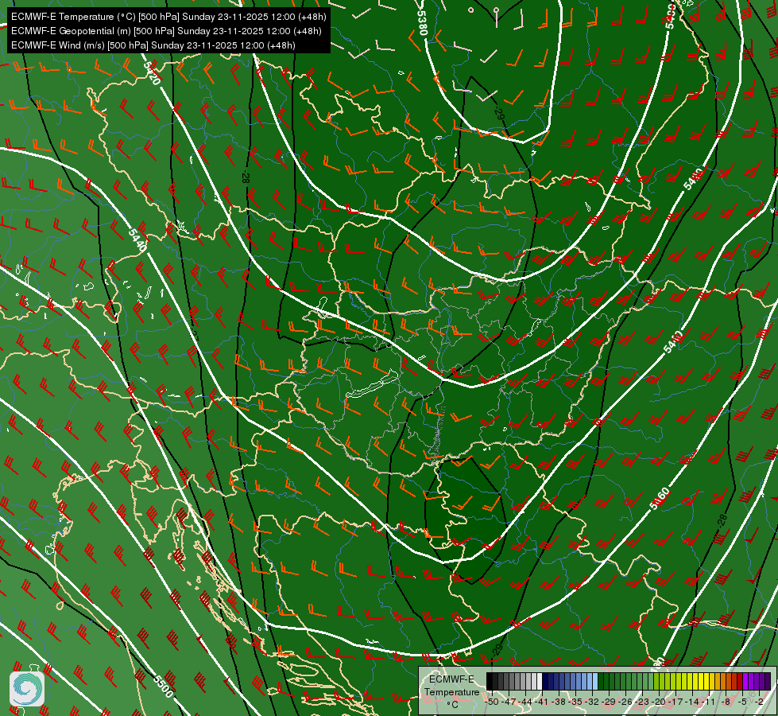Pick the yellow swatch above -14
778x716 pixels.
[695, 681]
